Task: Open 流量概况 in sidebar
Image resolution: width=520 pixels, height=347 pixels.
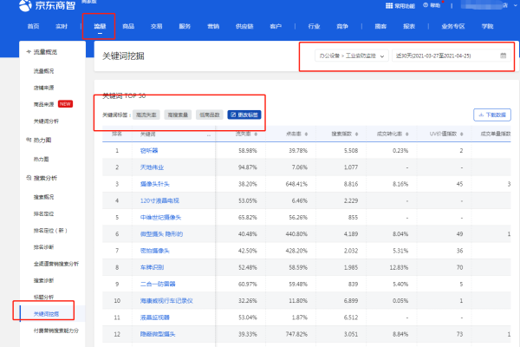Action: (43, 71)
